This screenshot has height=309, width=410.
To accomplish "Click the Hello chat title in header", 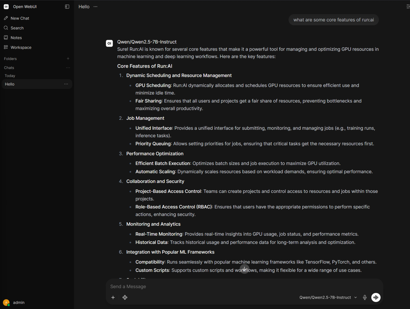I will coord(84,7).
